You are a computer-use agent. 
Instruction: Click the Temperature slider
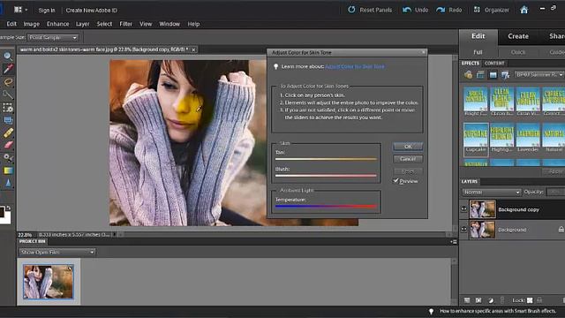(326, 206)
